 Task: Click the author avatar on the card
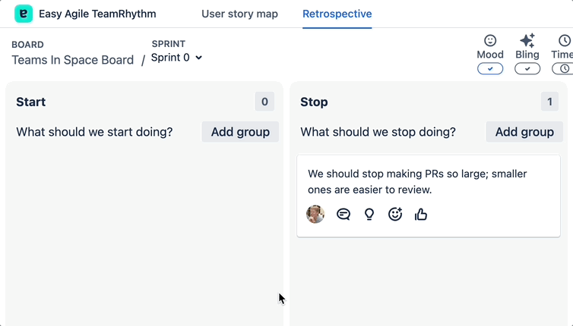coord(315,214)
